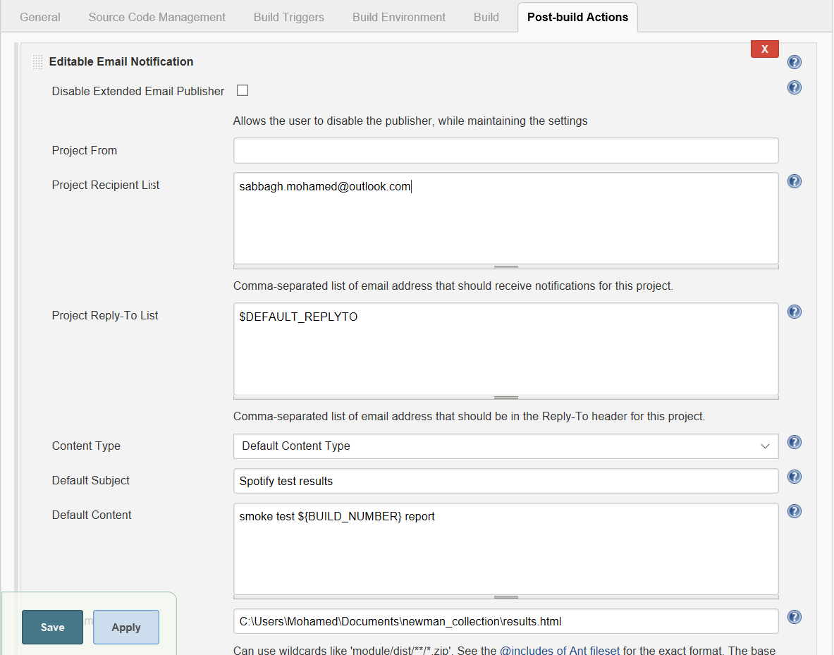Click help icon next to Editable Email Notification

795,62
